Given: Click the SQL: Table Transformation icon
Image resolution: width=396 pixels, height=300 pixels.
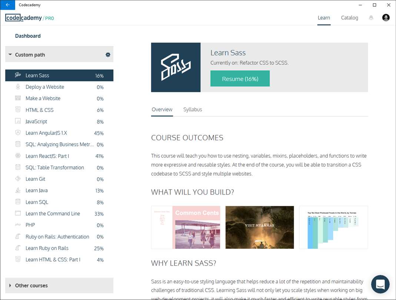Looking at the screenshot, I should (18, 167).
